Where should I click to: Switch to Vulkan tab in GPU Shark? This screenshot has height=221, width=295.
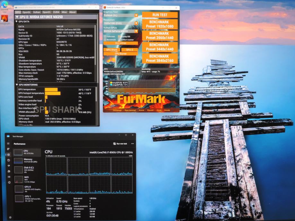[x=37, y=12]
